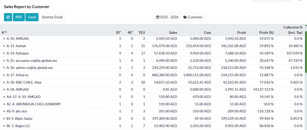307x130 pixels.
Task: Expand the A-14: Aafaque row
Action: 4,53
